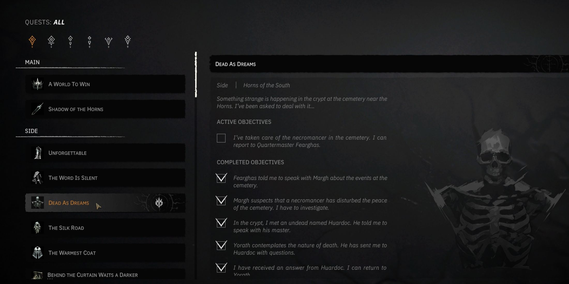Image resolution: width=569 pixels, height=284 pixels.
Task: Click the Yorath contemplates death objective checkbox
Action: pyautogui.click(x=221, y=245)
